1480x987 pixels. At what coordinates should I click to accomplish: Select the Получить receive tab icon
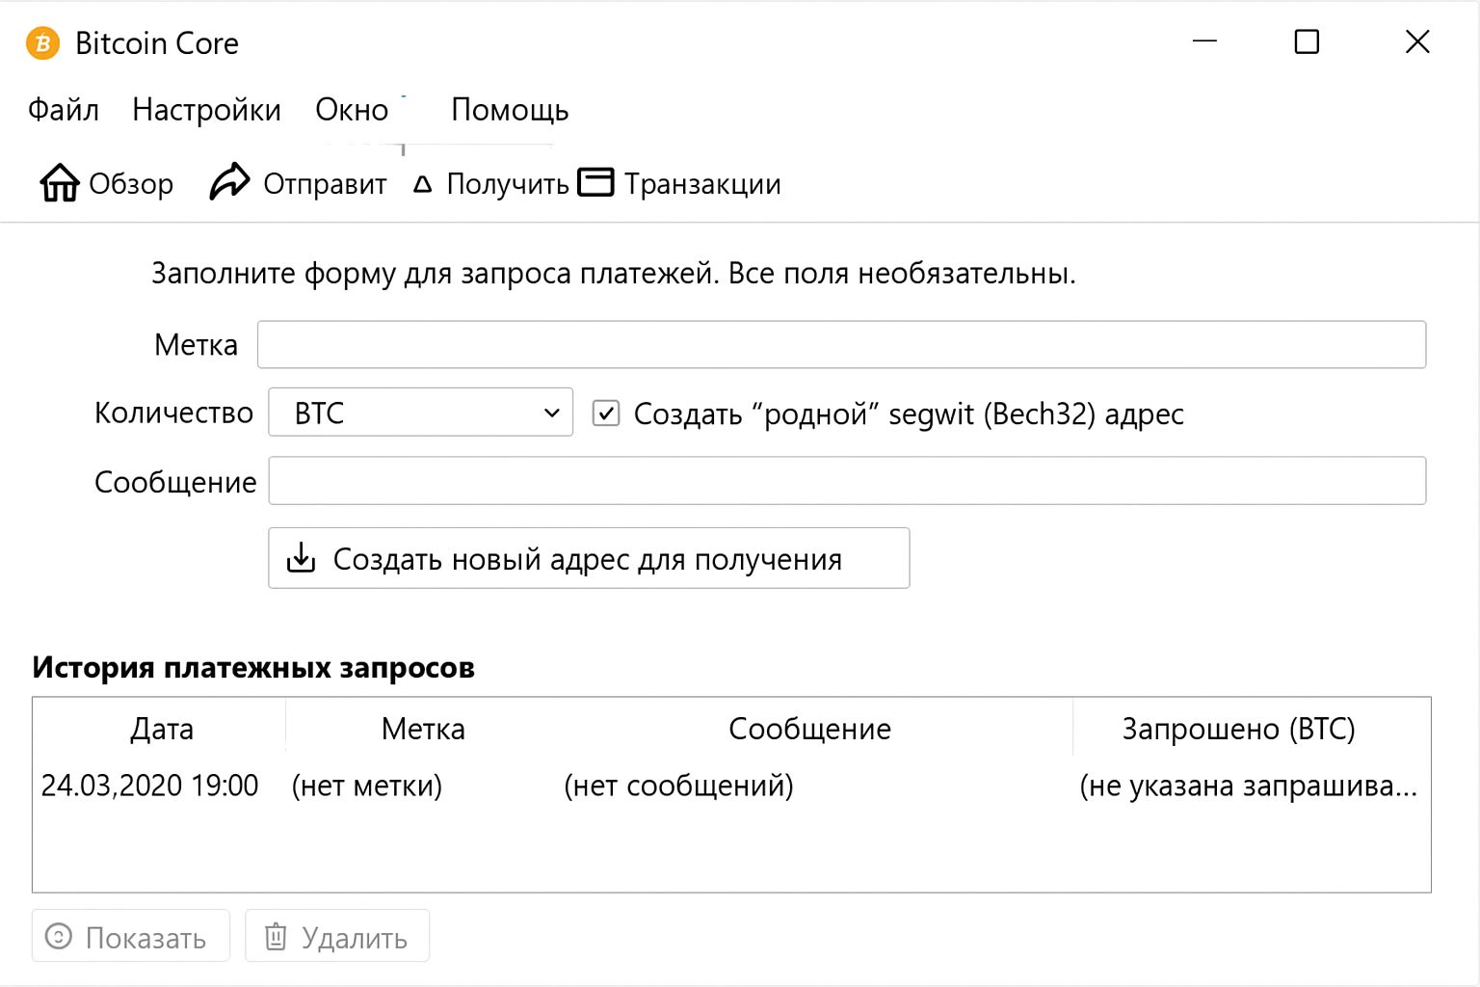(x=422, y=184)
